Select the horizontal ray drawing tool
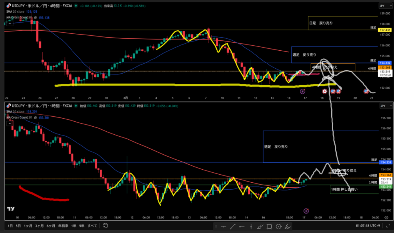This screenshot has width=394, height=233. pyautogui.click(x=242, y=226)
